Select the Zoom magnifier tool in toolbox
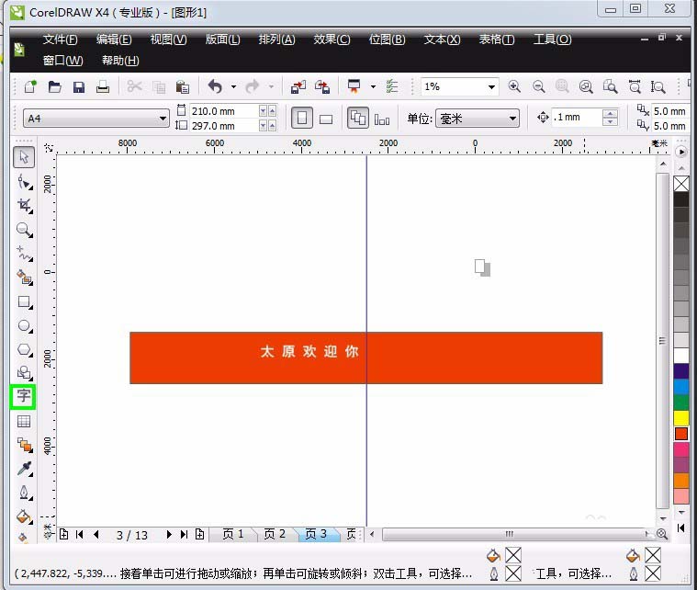The height and width of the screenshot is (590, 697). pos(24,230)
